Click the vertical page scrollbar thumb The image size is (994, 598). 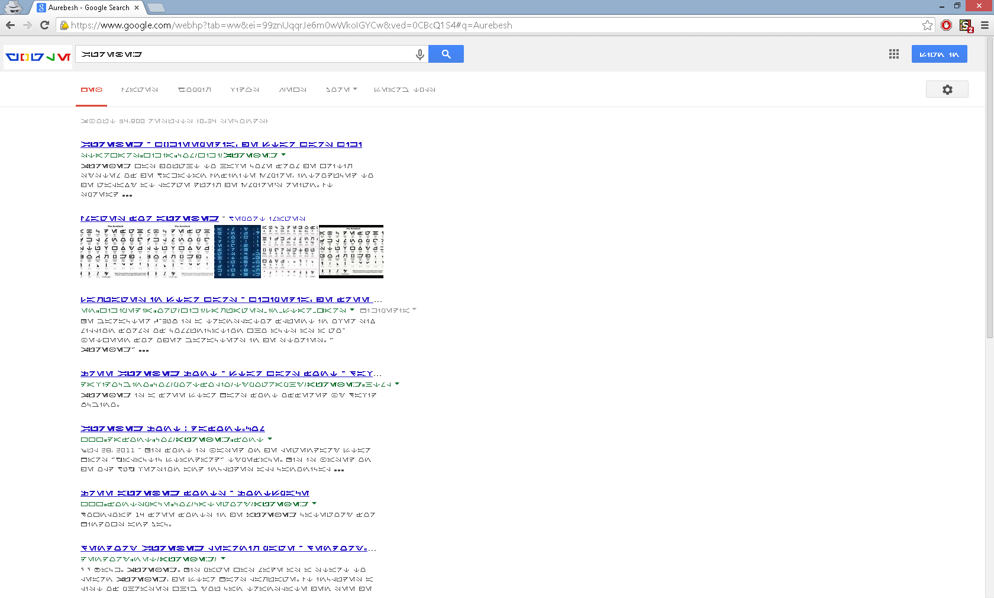click(x=989, y=188)
